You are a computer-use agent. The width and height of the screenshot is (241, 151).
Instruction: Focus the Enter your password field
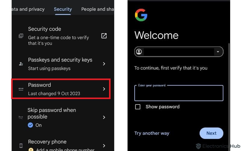click(x=179, y=93)
